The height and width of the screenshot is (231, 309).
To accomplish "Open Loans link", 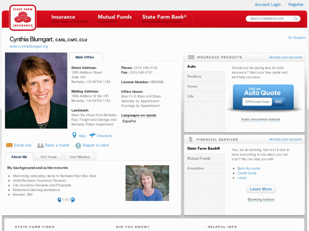I will click(x=242, y=178).
